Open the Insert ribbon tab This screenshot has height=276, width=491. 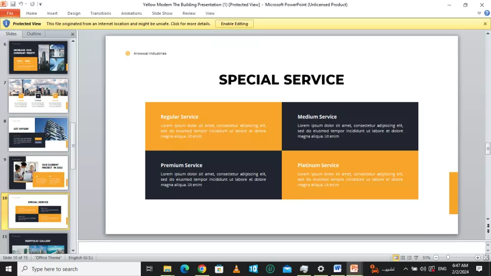pos(53,13)
